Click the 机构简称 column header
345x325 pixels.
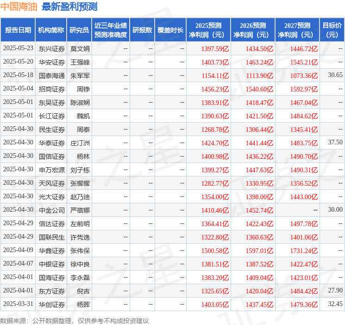click(51, 30)
